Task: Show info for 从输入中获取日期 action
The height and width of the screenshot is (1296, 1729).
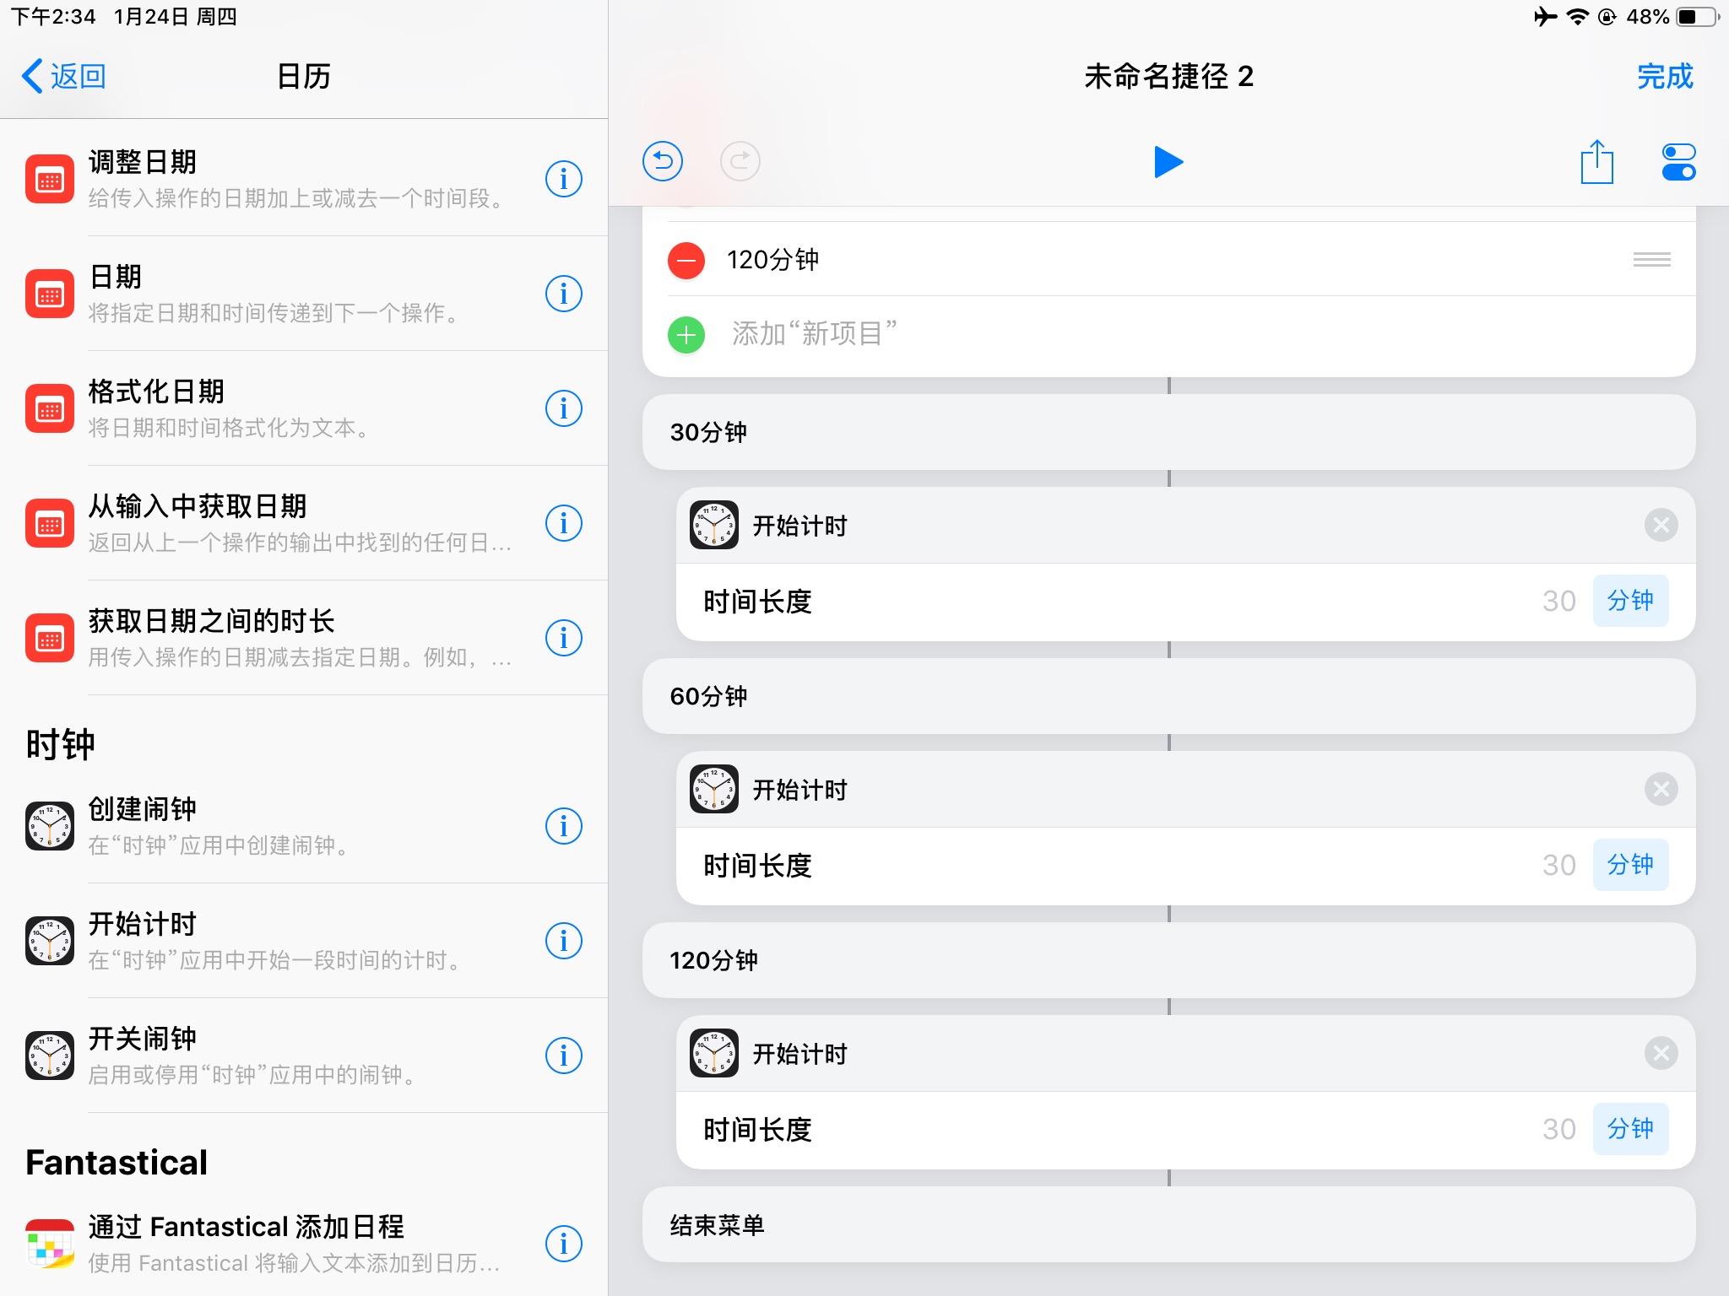Action: [x=563, y=523]
